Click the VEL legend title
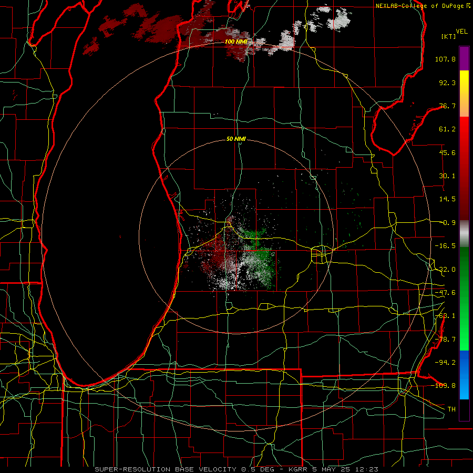The image size is (473, 473). tap(461, 32)
